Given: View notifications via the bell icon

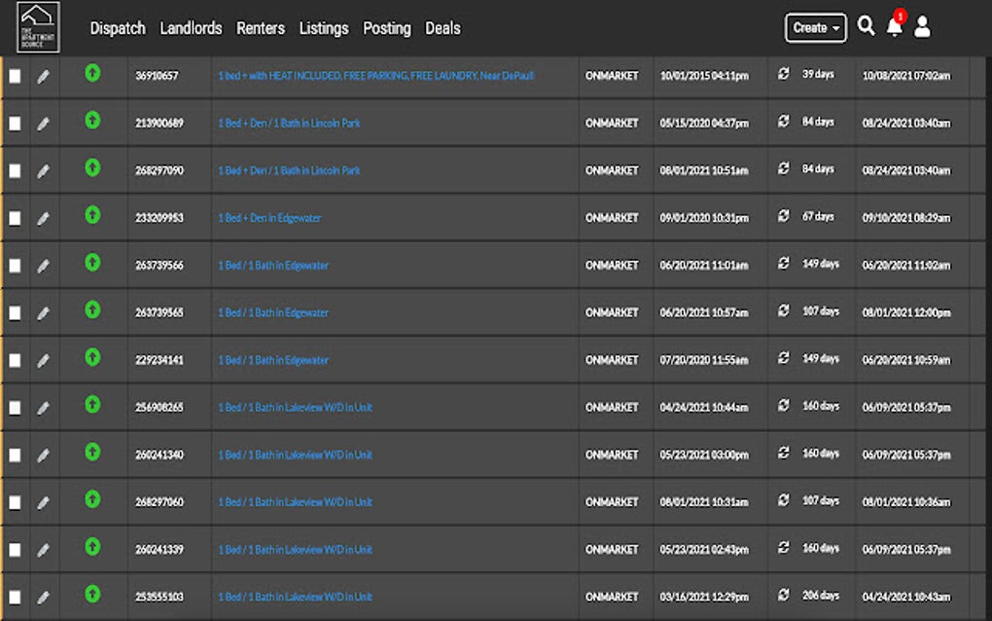Looking at the screenshot, I should click(893, 28).
